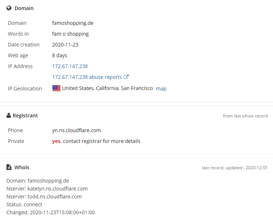Click the Registrant section heading

(x=25, y=116)
